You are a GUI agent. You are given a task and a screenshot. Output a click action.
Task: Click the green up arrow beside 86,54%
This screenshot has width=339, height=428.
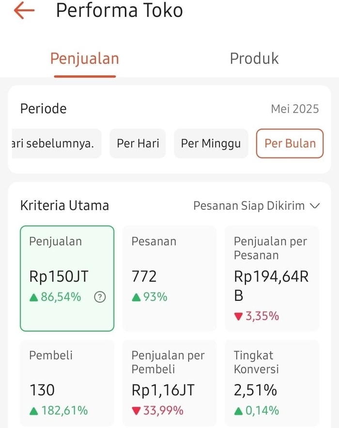pos(34,298)
